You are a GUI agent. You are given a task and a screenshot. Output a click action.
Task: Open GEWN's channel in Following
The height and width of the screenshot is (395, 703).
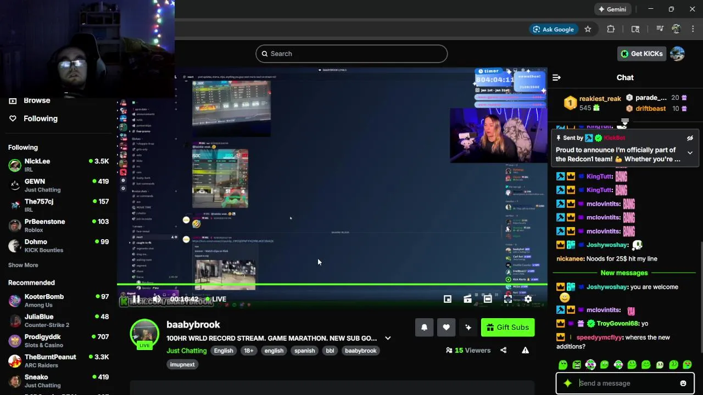[x=59, y=185]
